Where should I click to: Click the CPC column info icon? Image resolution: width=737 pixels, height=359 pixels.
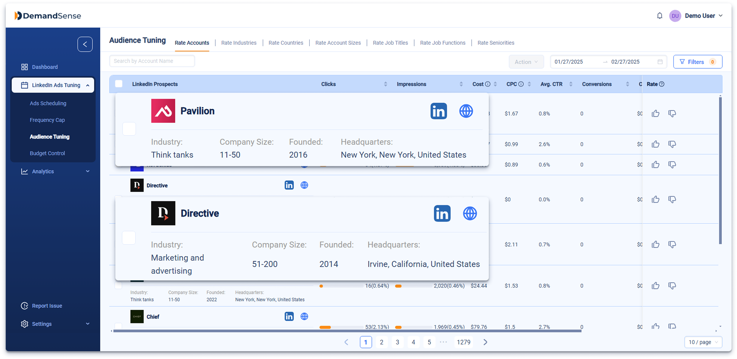pos(521,84)
